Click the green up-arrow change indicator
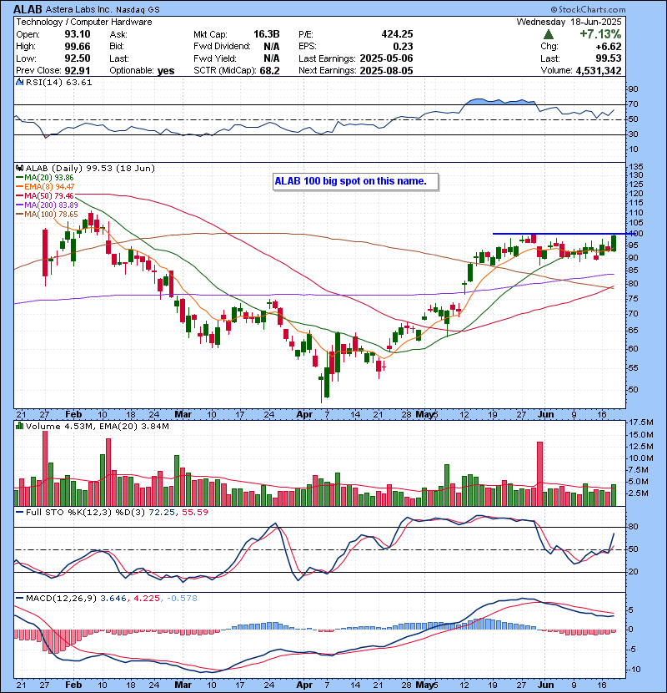 (549, 34)
